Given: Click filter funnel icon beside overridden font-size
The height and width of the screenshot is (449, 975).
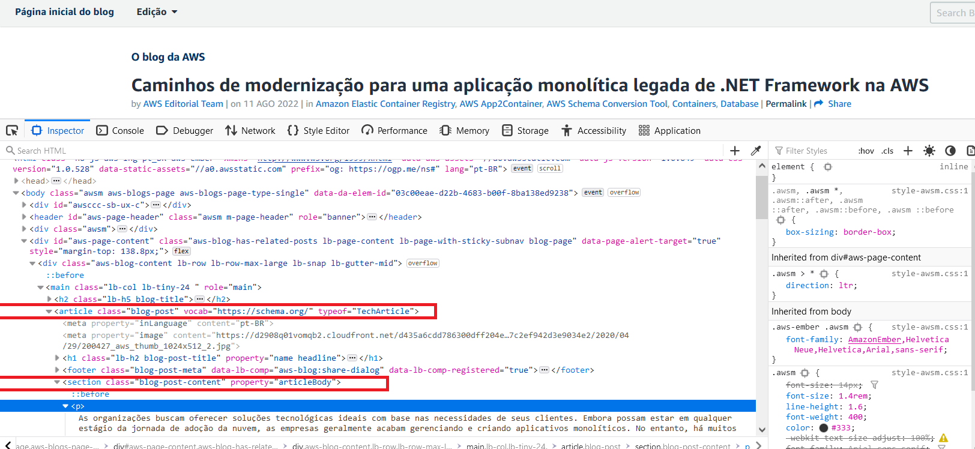Looking at the screenshot, I should click(874, 385).
